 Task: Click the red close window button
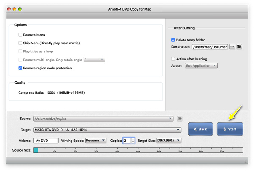pos(9,9)
